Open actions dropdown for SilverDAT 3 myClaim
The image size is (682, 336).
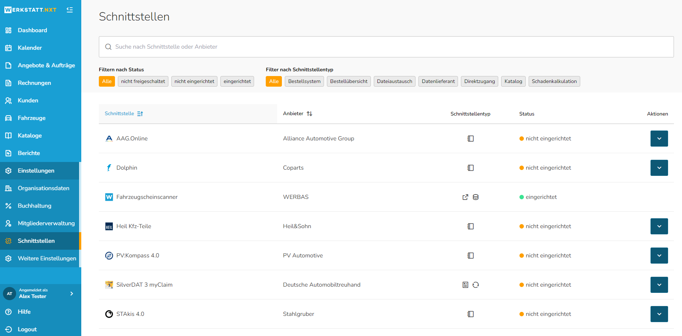coord(659,285)
